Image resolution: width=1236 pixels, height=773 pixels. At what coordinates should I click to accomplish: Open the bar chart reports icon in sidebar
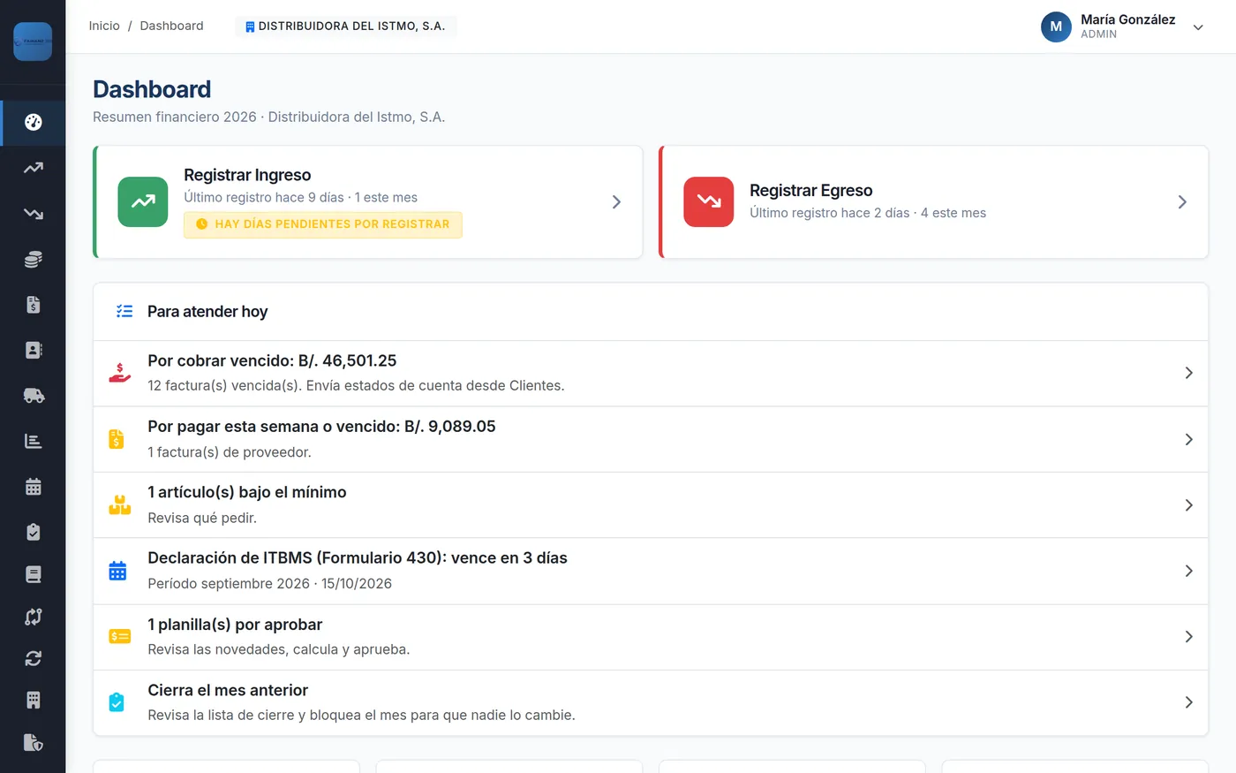click(x=34, y=441)
